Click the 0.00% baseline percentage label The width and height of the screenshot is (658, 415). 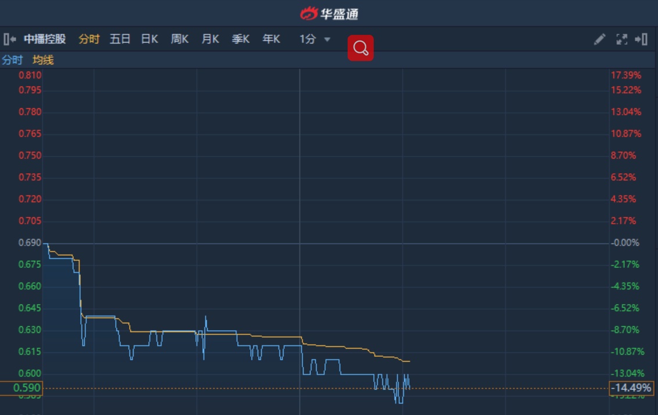(625, 243)
